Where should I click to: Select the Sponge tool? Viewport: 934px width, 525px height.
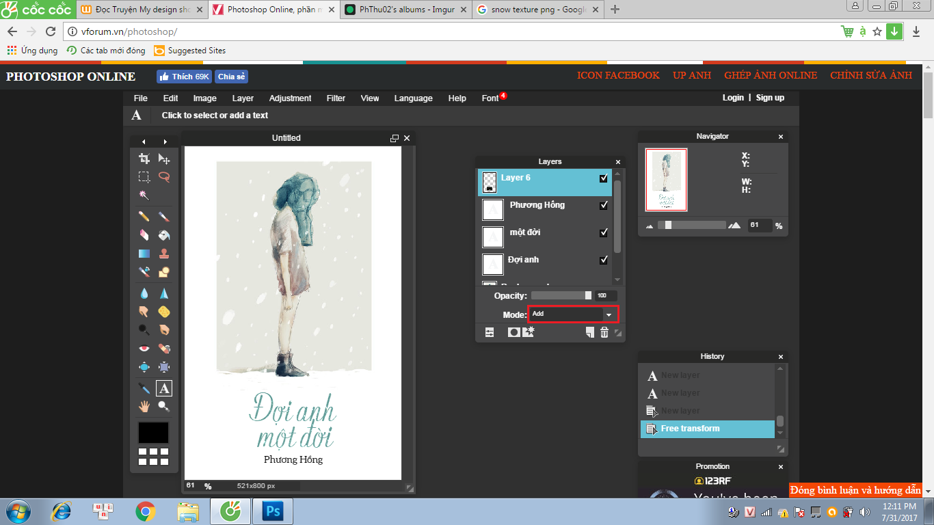pyautogui.click(x=164, y=312)
